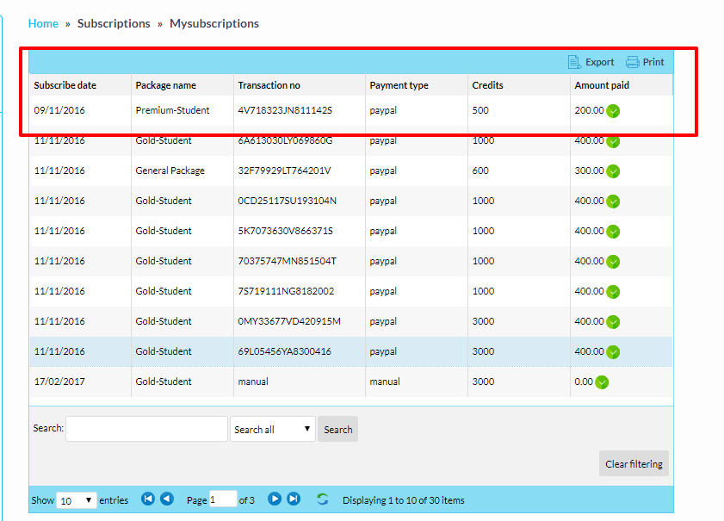The height and width of the screenshot is (521, 724).
Task: Click green checkmark on 17/02/2017 manual row
Action: tap(602, 382)
